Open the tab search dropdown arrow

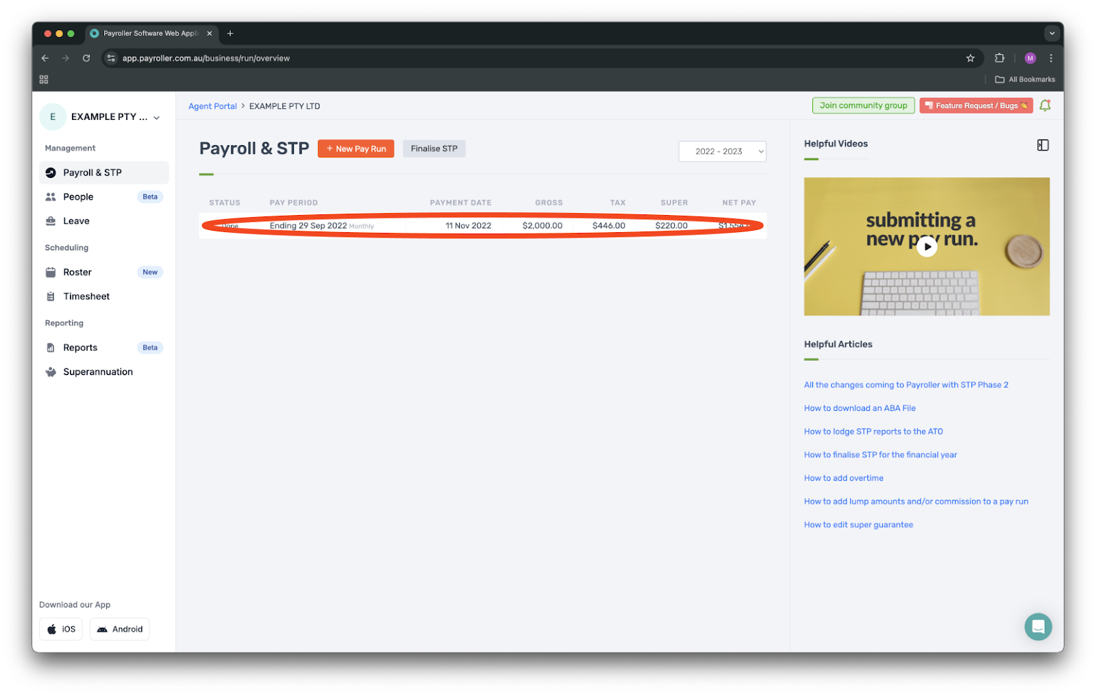pyautogui.click(x=1051, y=34)
